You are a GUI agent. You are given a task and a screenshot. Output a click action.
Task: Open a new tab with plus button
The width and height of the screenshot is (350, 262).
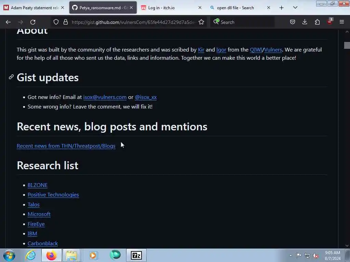[x=282, y=8]
